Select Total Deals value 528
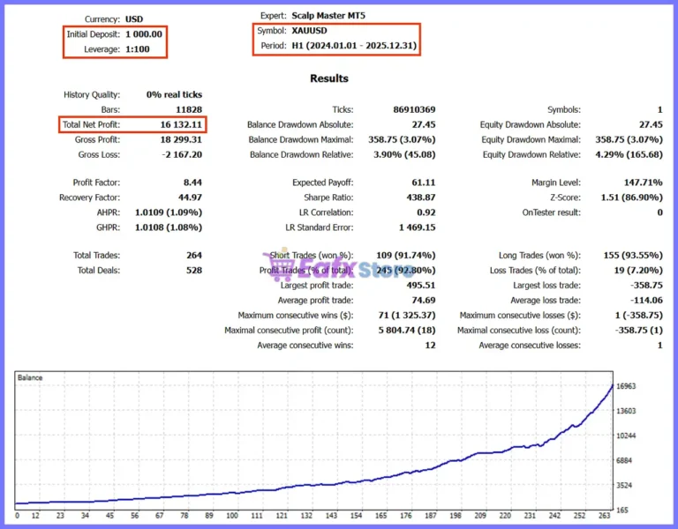This screenshot has height=529, width=678. pyautogui.click(x=194, y=271)
